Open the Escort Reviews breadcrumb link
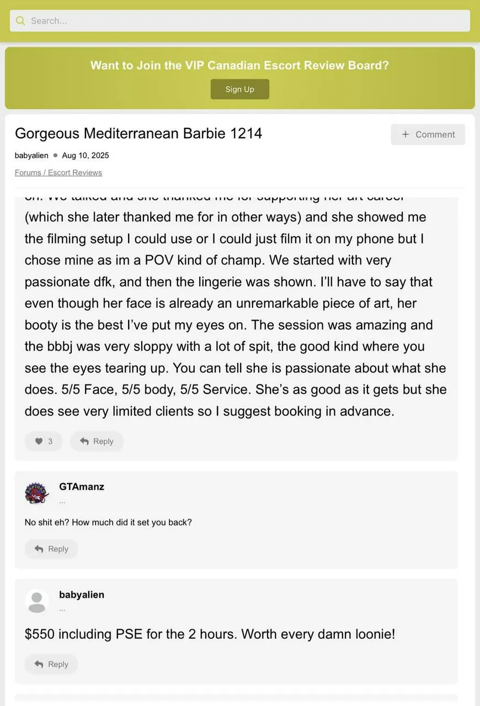Viewport: 480px width, 706px height. click(75, 173)
